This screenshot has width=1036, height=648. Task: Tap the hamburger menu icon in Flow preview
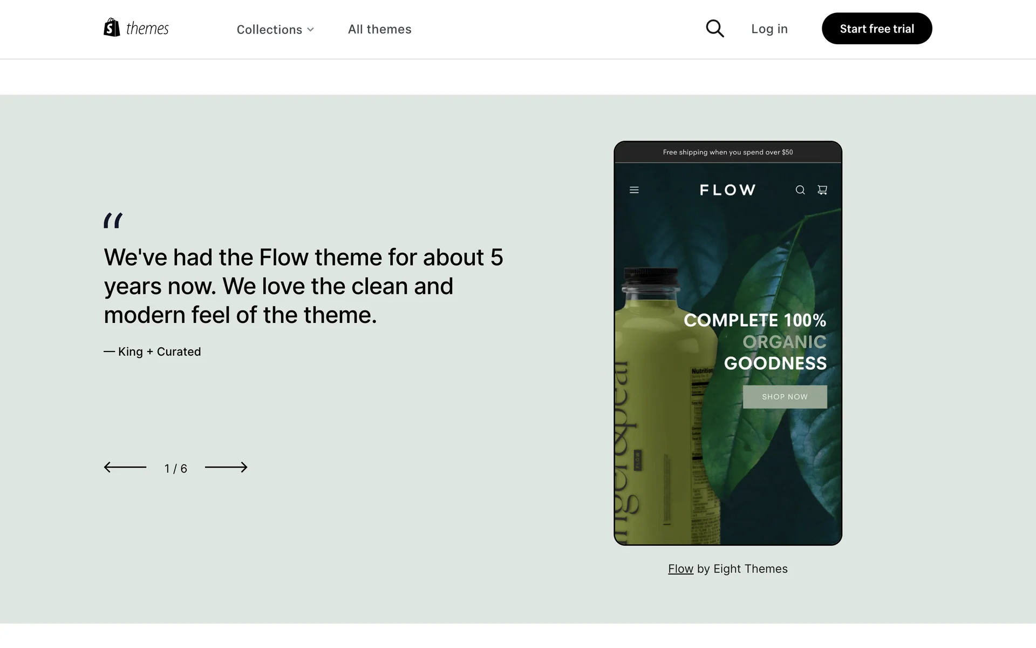point(634,190)
